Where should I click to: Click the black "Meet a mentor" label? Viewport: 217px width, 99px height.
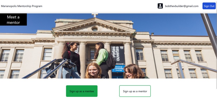click(x=13, y=19)
